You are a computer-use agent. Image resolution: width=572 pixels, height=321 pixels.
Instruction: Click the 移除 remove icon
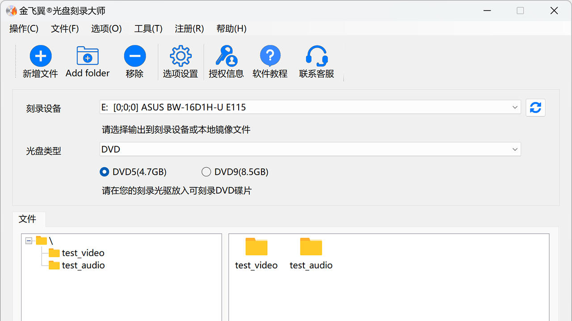[x=135, y=57]
